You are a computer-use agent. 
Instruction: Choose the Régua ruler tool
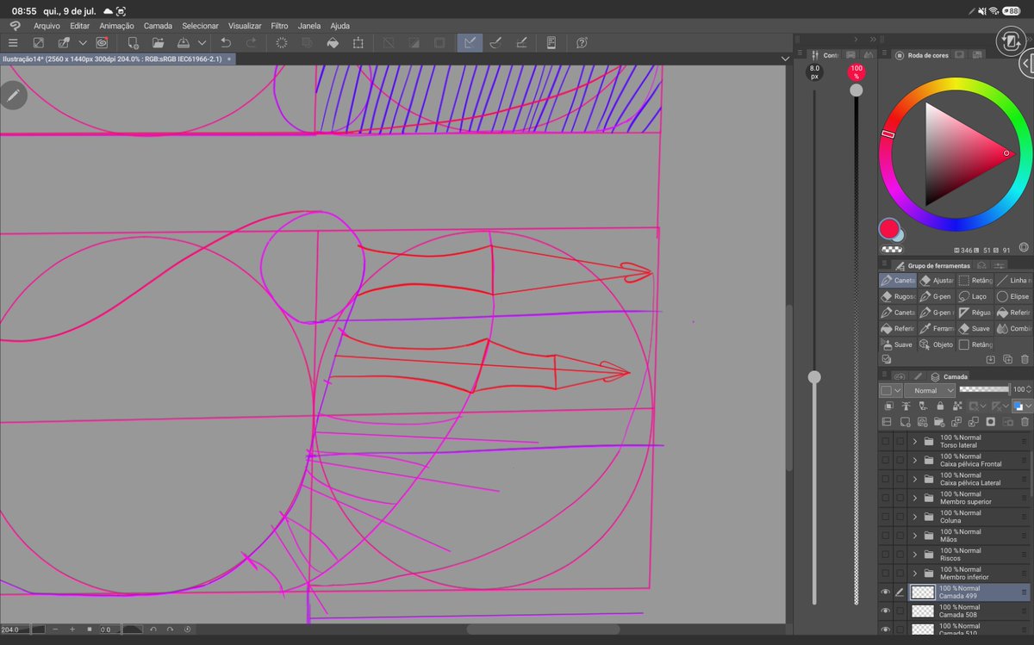coord(975,313)
